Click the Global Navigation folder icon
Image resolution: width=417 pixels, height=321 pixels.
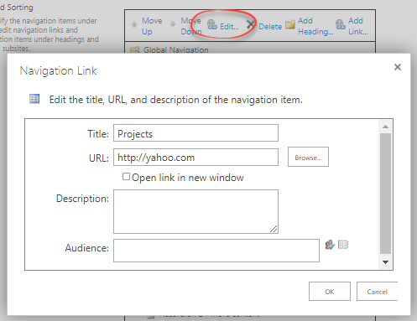pos(135,50)
